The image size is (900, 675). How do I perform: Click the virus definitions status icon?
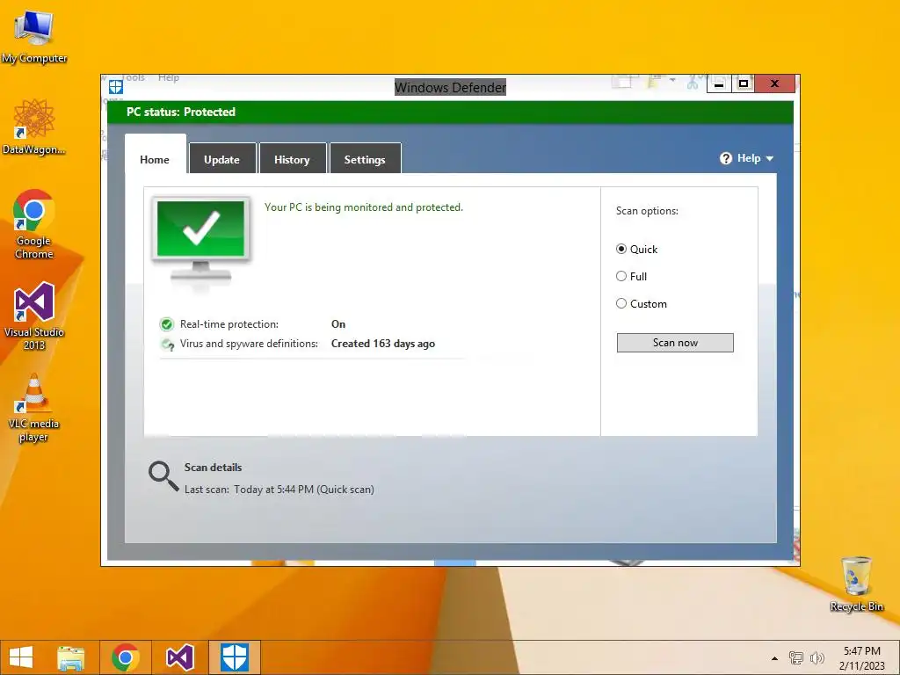pos(168,345)
